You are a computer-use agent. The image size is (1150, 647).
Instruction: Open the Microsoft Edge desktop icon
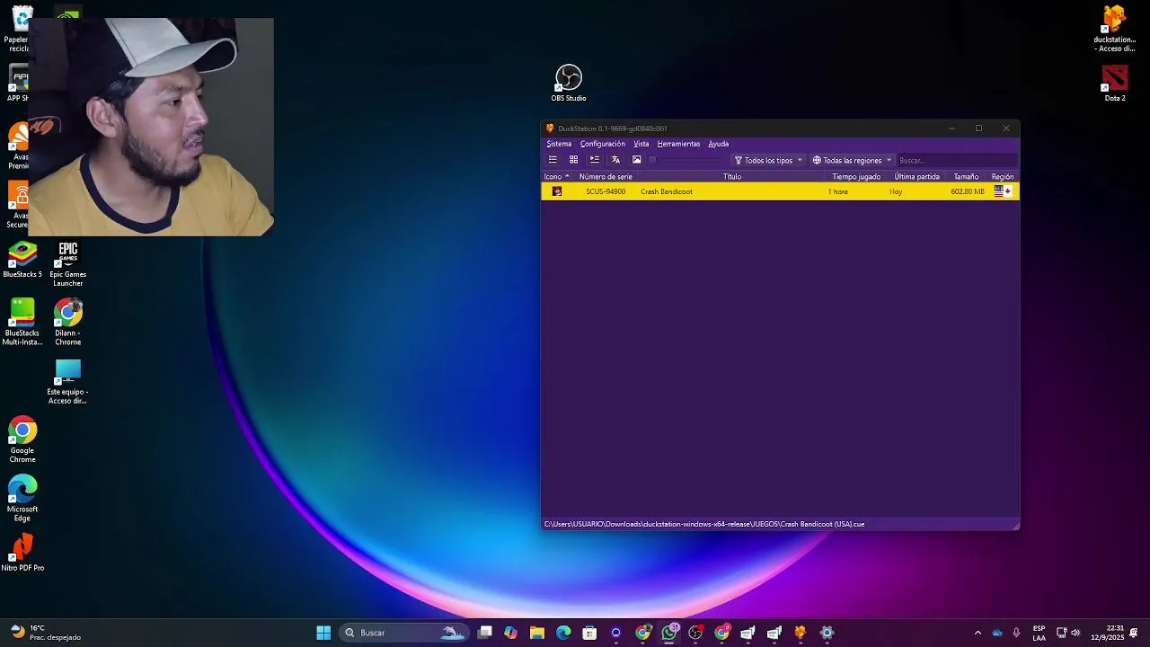22,499
